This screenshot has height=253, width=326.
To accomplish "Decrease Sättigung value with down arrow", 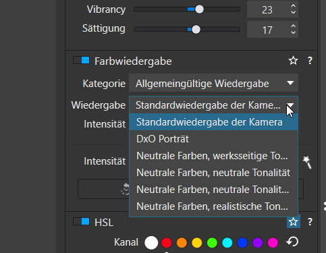I will click(x=293, y=32).
